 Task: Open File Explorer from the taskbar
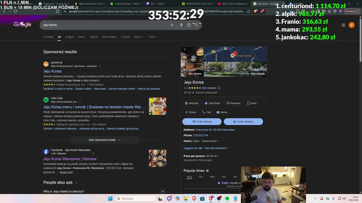coord(186,198)
